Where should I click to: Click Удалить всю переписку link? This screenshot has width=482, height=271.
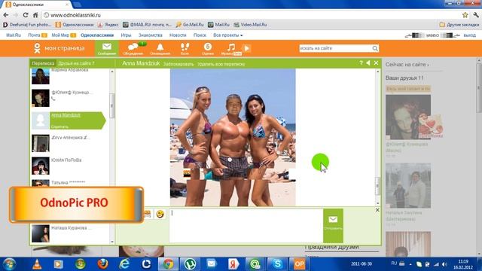click(x=221, y=64)
